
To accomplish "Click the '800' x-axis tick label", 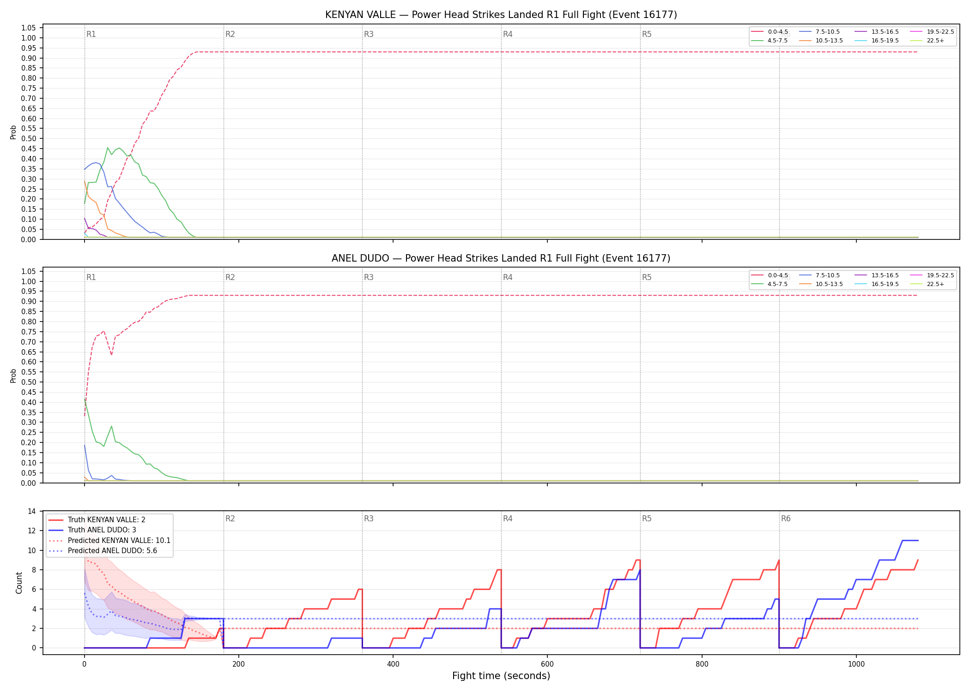I will pyautogui.click(x=702, y=664).
